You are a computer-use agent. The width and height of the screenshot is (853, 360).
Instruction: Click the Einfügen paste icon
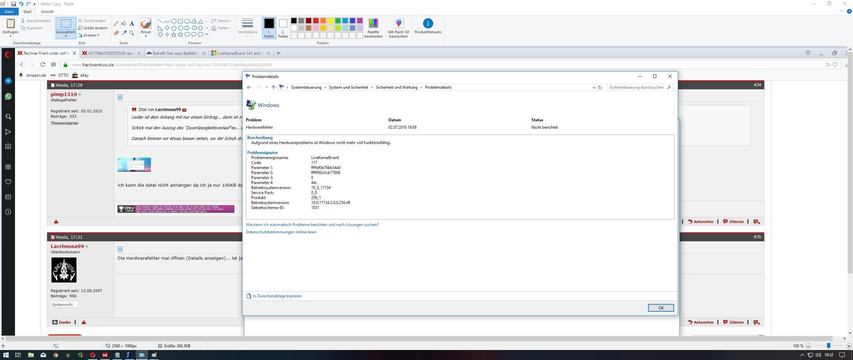(10, 23)
